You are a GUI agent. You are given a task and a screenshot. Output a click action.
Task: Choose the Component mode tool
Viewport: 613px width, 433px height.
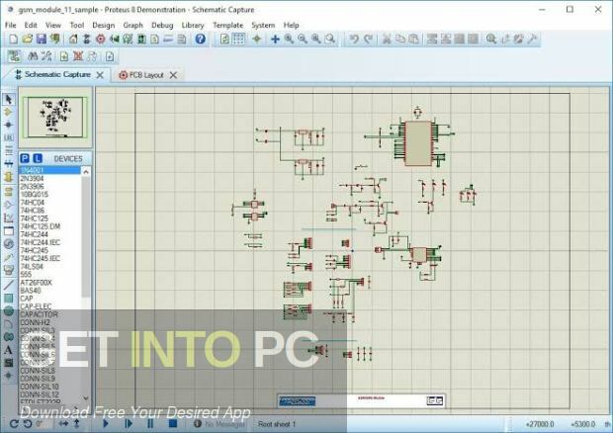(x=9, y=112)
